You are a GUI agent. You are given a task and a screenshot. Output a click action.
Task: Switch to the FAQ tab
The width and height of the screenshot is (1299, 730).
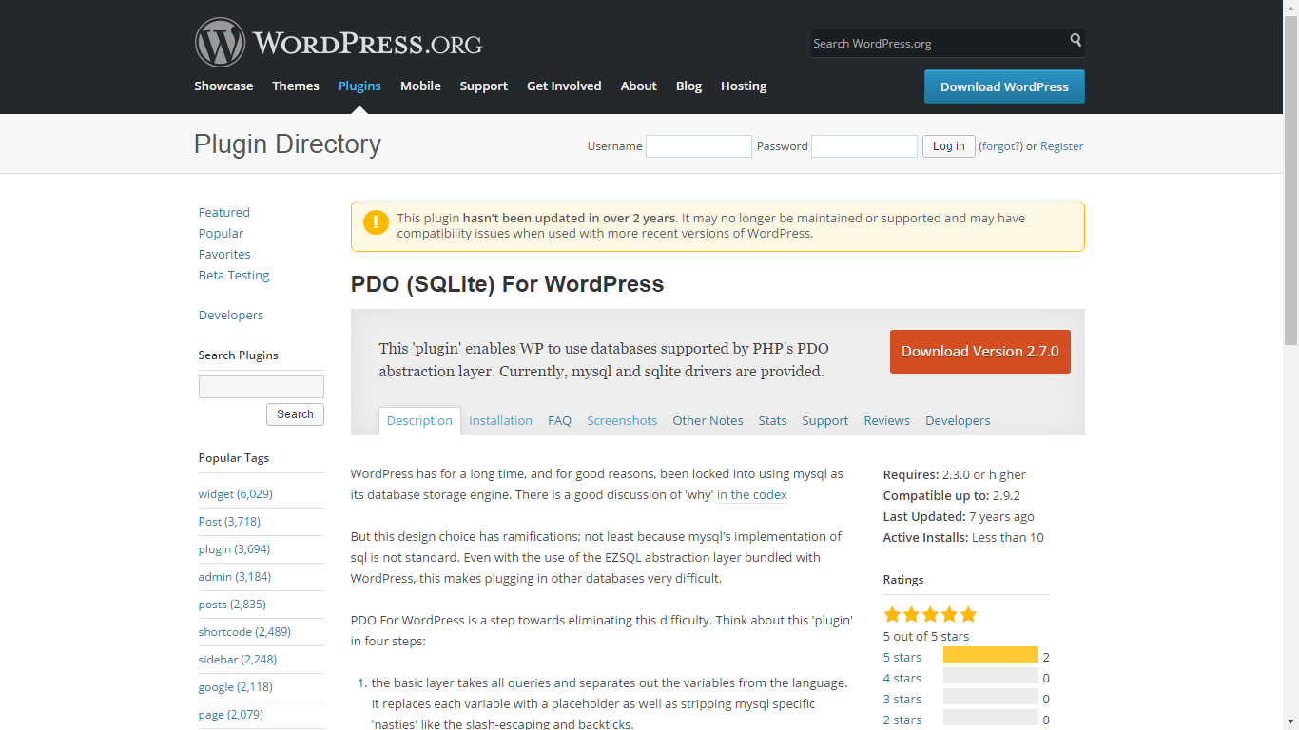click(x=559, y=421)
